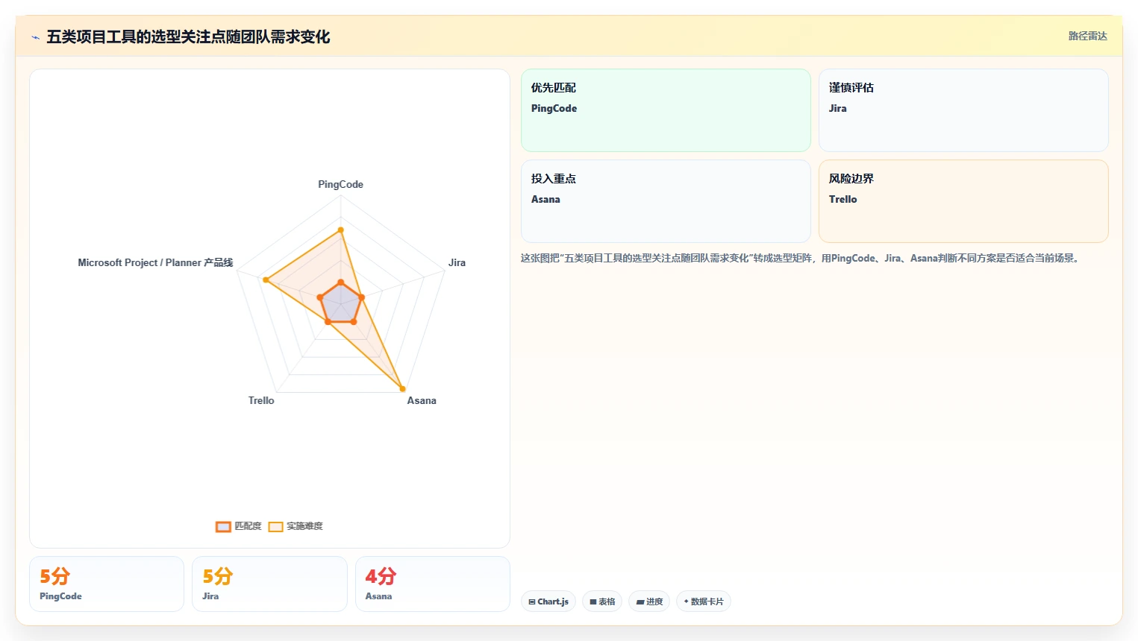1138x641 pixels.
Task: Click the description sentence starting with 这张图把
Action: pos(801,258)
